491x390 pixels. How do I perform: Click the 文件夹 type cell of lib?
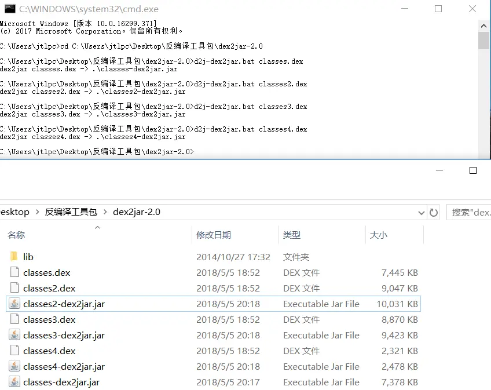[296, 257]
